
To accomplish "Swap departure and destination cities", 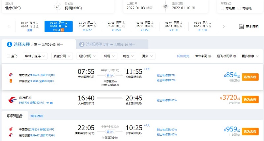I will coord(58,7).
